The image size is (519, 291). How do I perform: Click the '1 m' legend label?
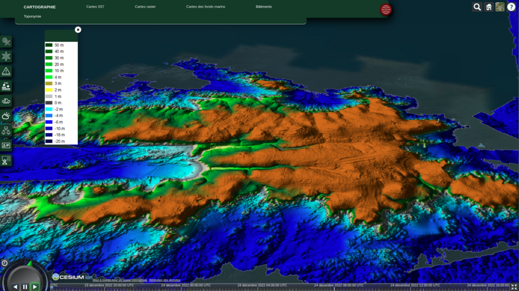pos(58,96)
